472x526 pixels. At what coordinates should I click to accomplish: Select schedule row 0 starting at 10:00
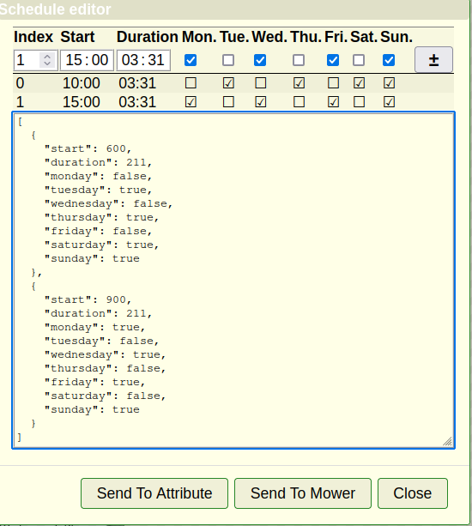(233, 83)
